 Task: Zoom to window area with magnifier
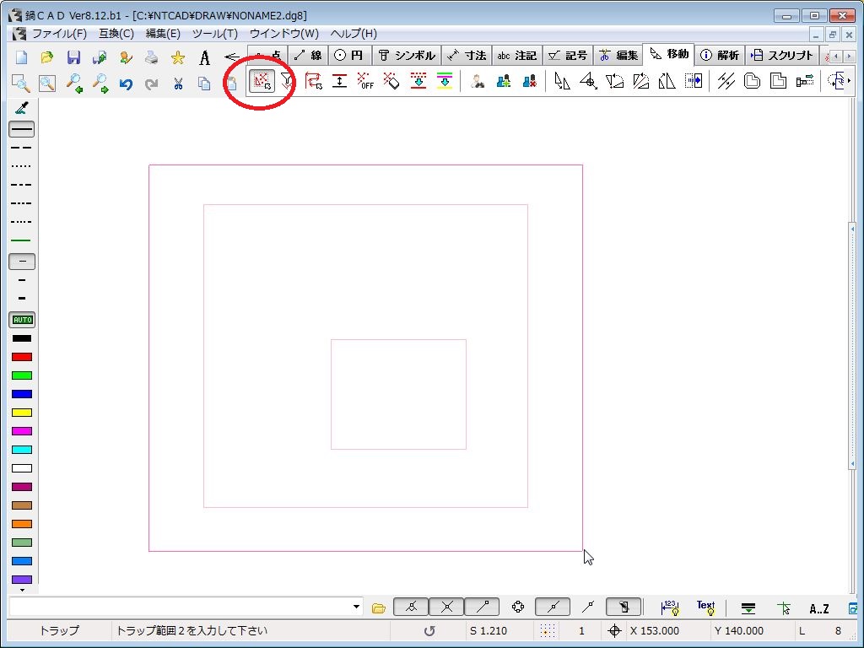click(x=21, y=84)
